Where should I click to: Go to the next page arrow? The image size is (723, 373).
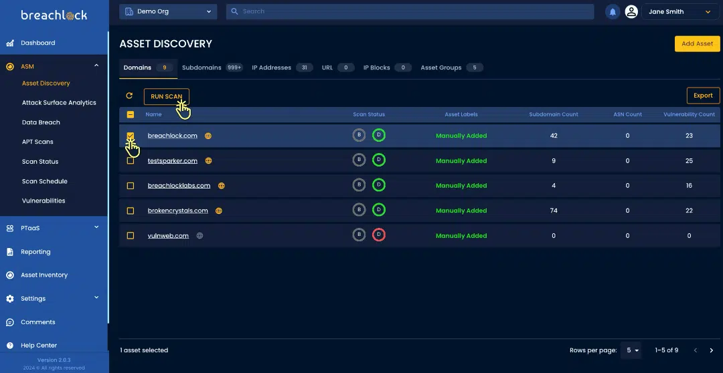click(712, 350)
